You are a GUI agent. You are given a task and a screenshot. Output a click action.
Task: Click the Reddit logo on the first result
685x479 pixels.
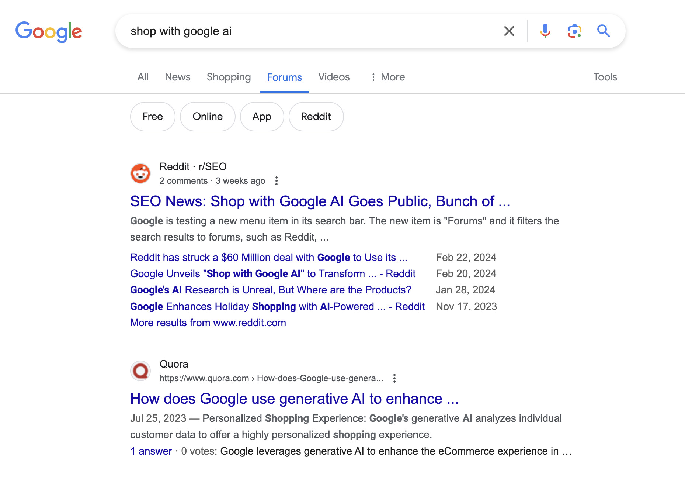140,173
